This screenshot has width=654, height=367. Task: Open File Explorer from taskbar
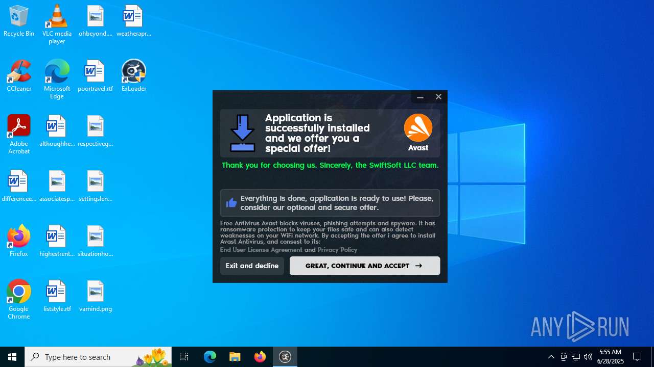[x=235, y=357]
